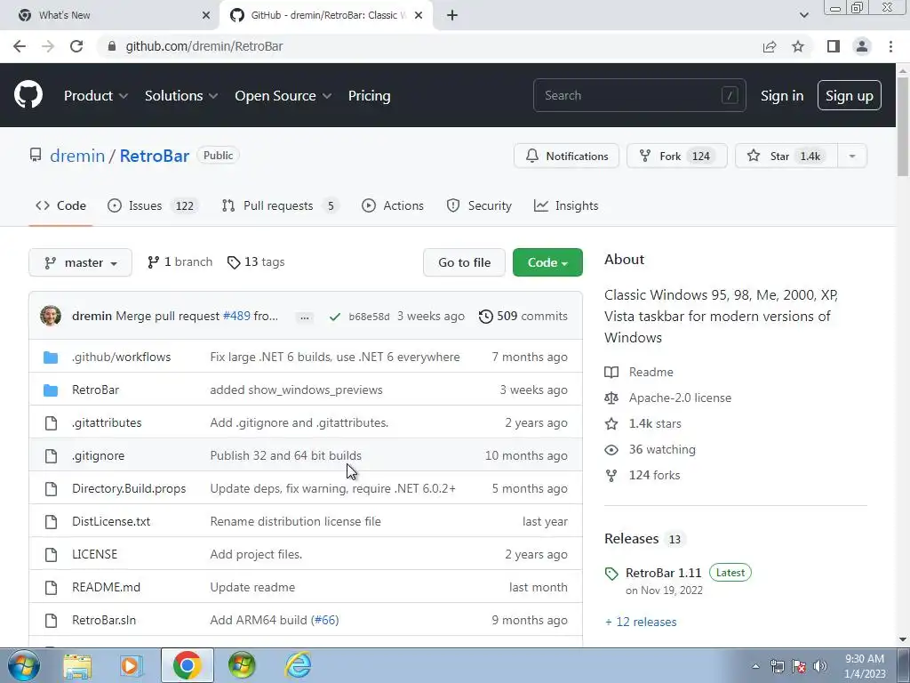
Task: Open Chrome three-dot menu
Action: [x=890, y=46]
